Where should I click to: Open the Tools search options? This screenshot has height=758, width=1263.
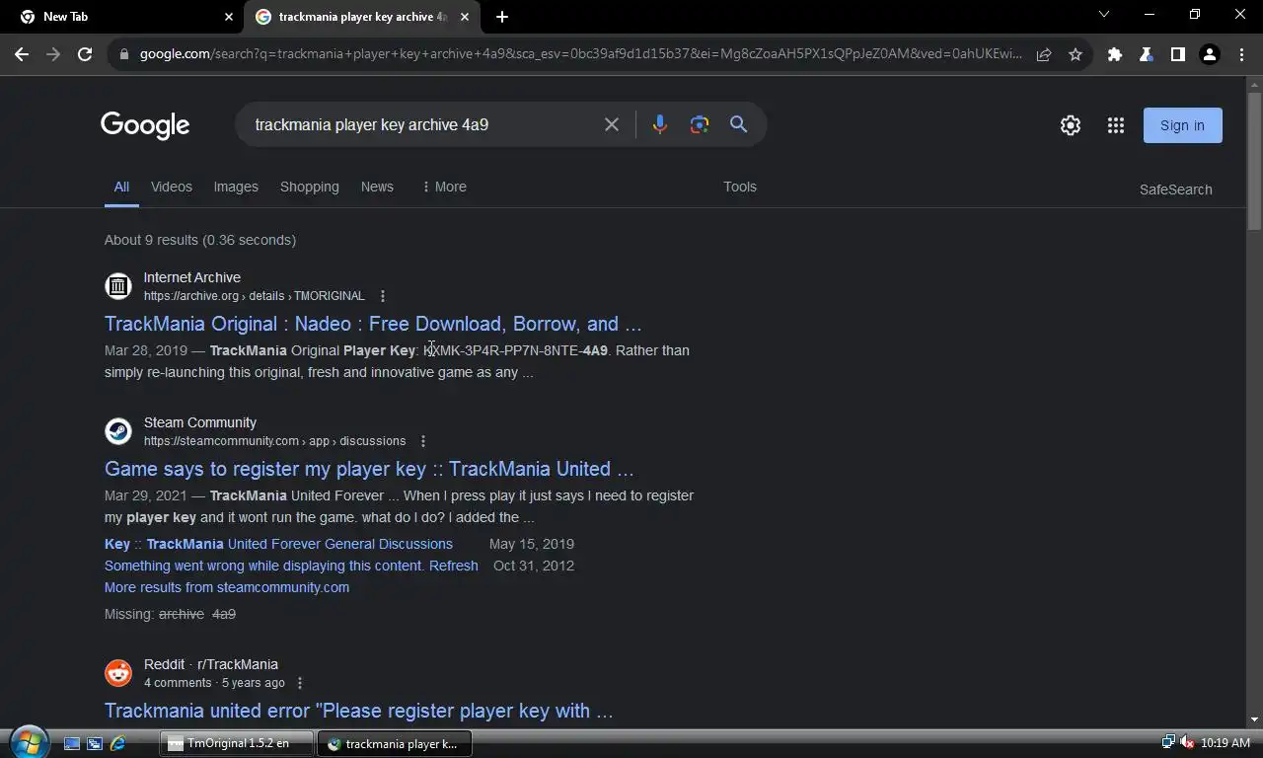(740, 187)
